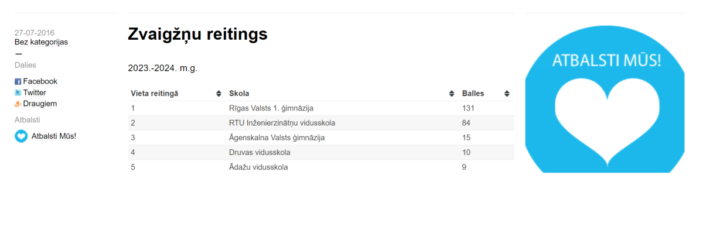Image resolution: width=703 pixels, height=234 pixels.
Task: Click the Skola column header
Action: point(239,94)
